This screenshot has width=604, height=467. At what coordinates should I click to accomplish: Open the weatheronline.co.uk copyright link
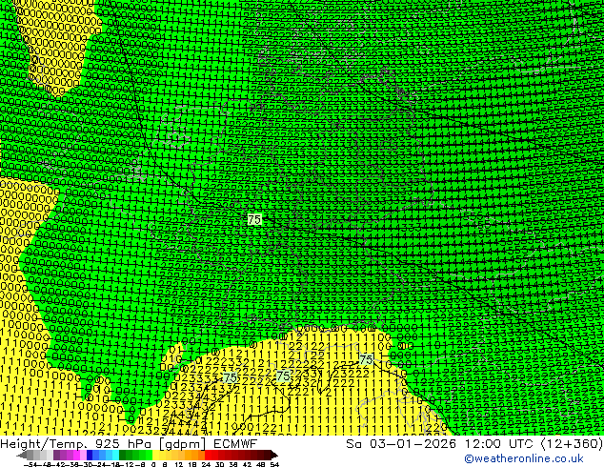pyautogui.click(x=524, y=459)
